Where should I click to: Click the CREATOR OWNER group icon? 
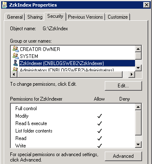(x=16, y=49)
